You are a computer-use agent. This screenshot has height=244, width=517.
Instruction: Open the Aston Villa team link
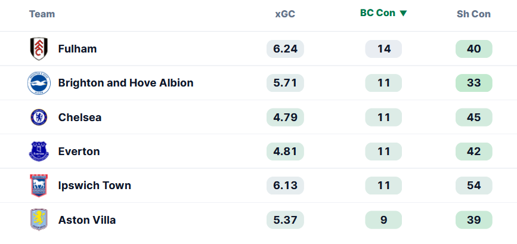click(87, 220)
